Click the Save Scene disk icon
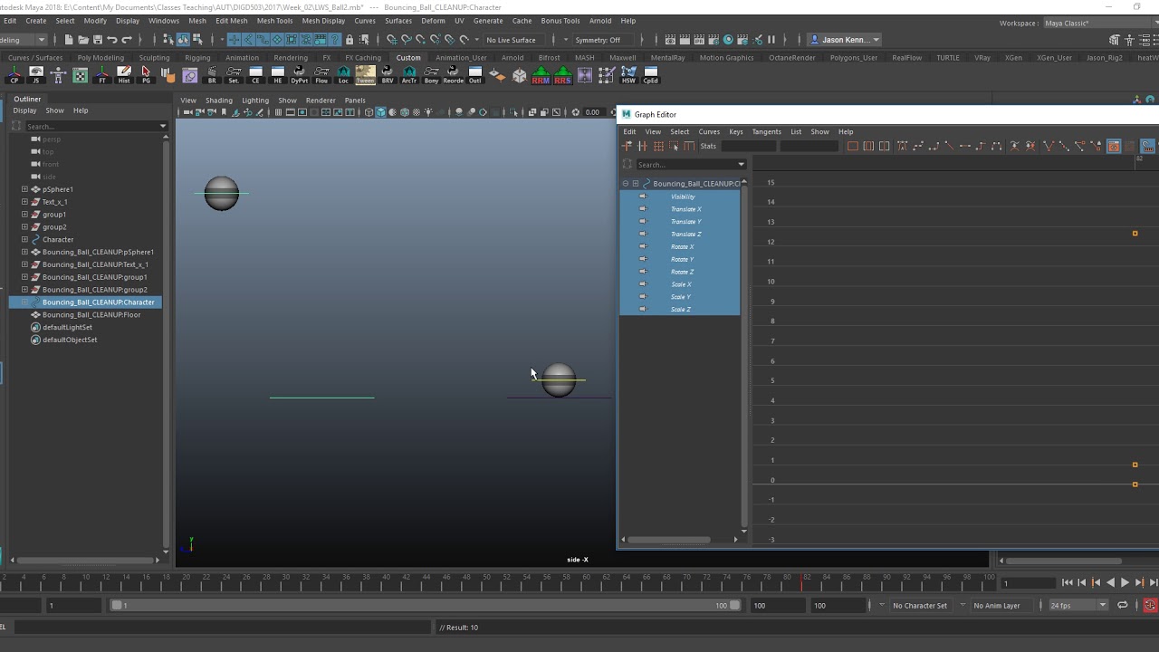This screenshot has height=652, width=1159. coord(98,40)
